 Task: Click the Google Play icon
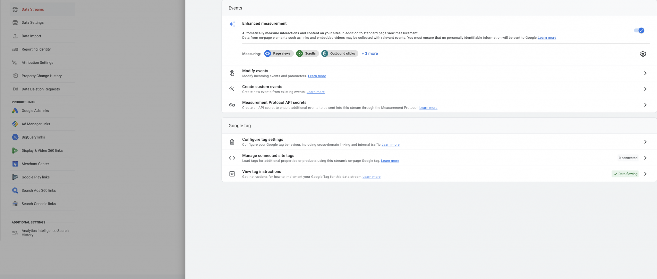pyautogui.click(x=15, y=177)
